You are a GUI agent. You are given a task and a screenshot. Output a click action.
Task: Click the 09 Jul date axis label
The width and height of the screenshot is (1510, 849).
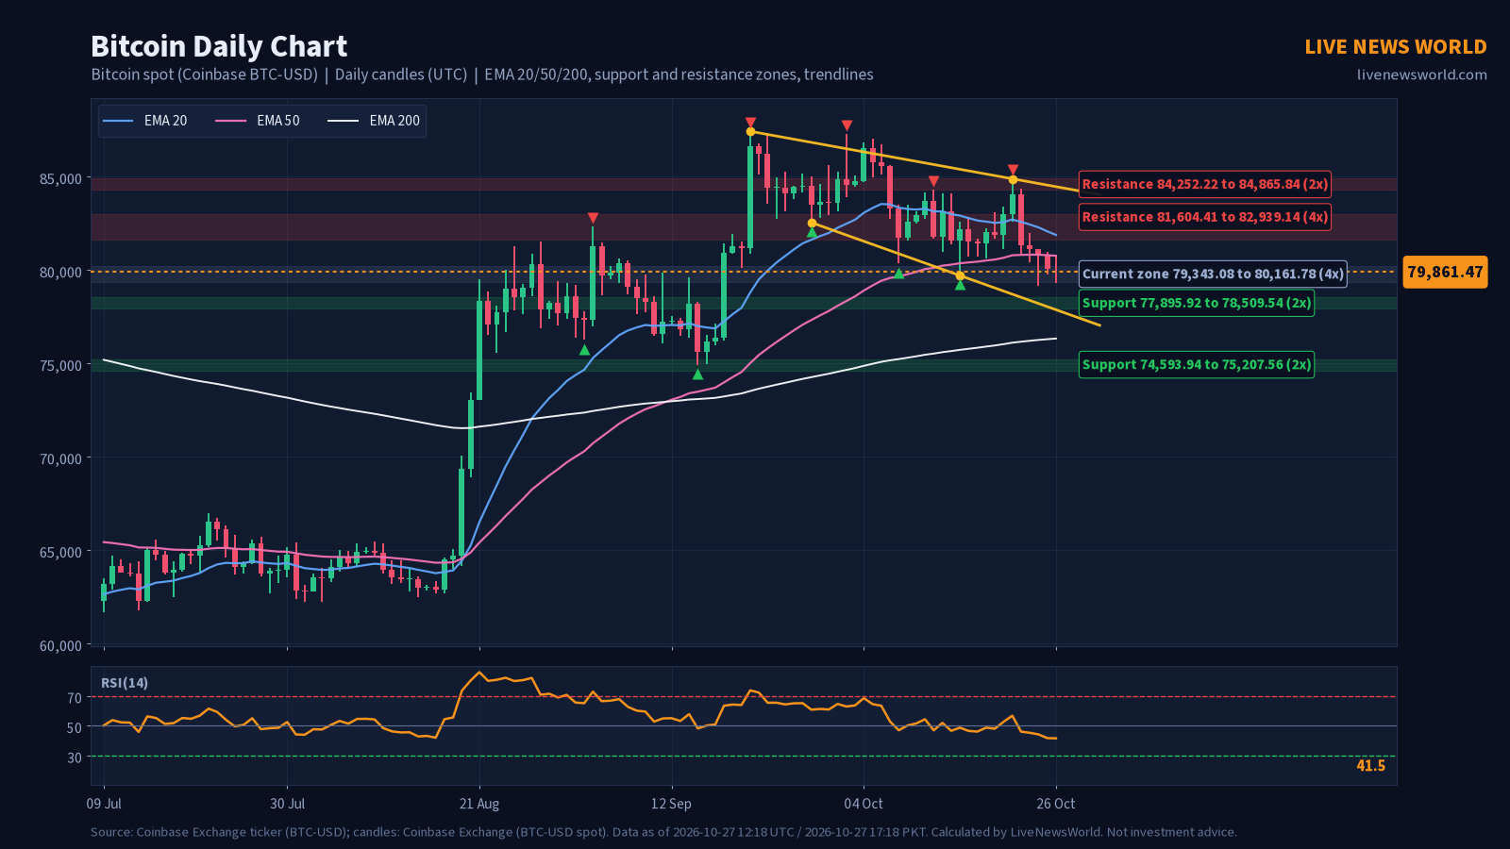[x=104, y=804]
